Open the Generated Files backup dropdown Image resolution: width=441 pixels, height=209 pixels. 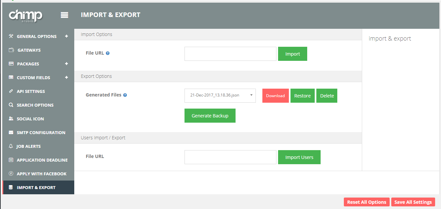coord(220,96)
